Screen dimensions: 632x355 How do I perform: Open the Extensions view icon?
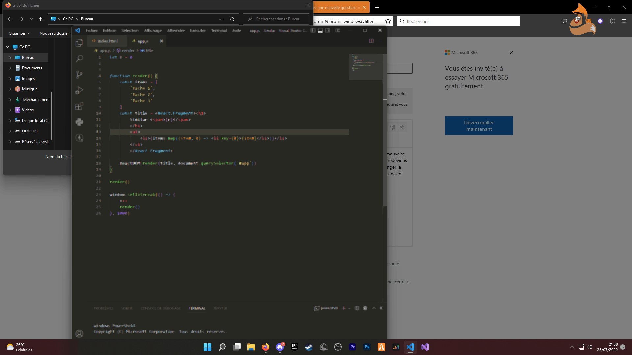point(79,106)
